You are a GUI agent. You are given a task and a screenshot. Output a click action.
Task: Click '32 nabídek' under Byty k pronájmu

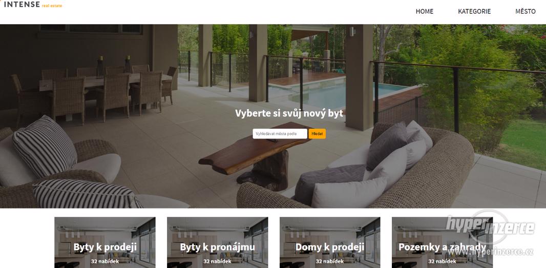[x=217, y=261]
